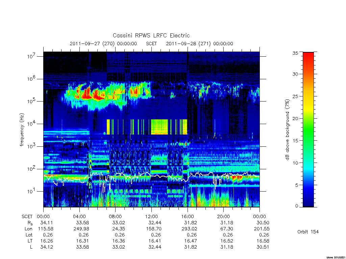Click the Rs value '31.82'
Screen dimensions: 346x259
(x=191, y=223)
